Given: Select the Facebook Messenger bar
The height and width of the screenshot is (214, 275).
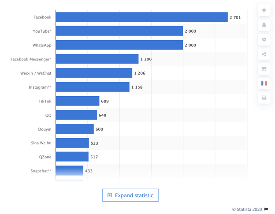Looking at the screenshot, I should tap(97, 59).
